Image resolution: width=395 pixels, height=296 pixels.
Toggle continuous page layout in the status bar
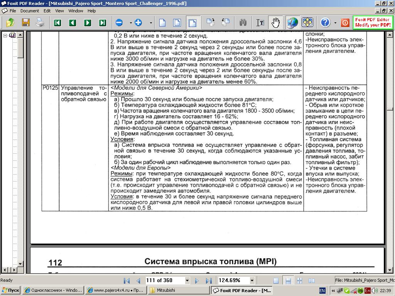(288, 281)
